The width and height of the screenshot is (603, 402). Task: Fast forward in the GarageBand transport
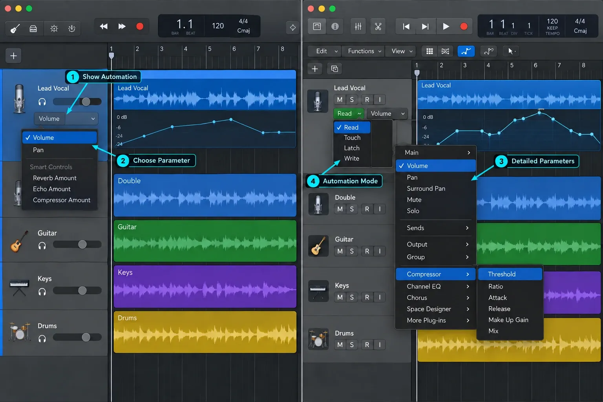[x=122, y=26]
